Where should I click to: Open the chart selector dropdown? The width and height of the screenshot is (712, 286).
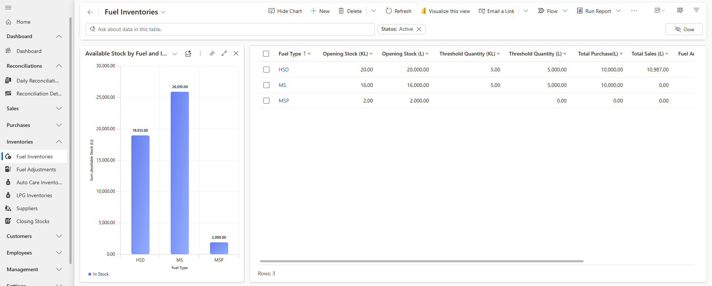coord(175,54)
